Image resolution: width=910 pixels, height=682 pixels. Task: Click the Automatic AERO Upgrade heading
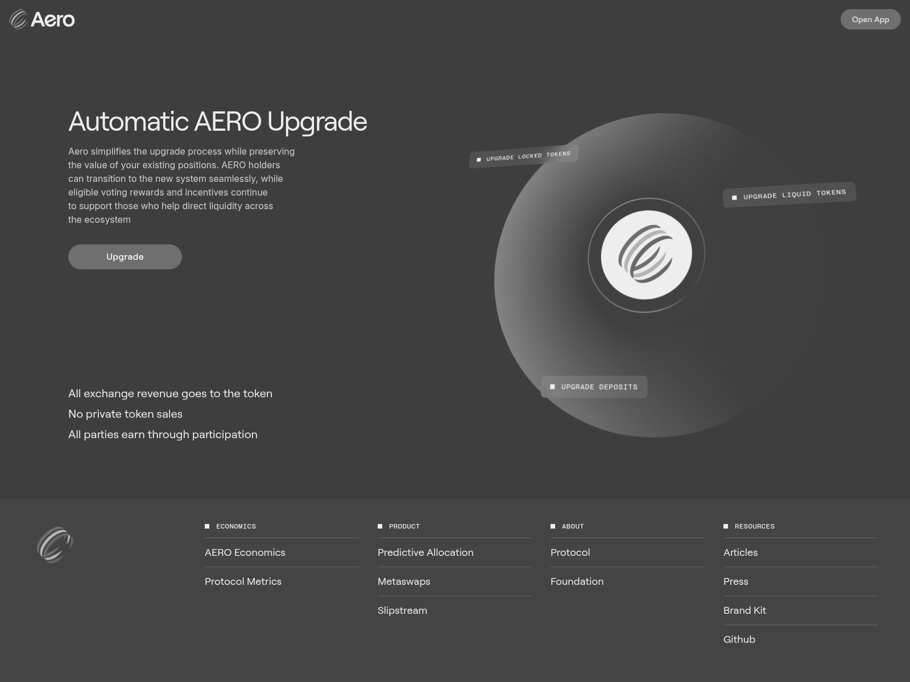218,122
